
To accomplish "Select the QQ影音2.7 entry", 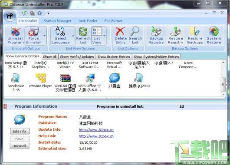I will tap(164, 63).
